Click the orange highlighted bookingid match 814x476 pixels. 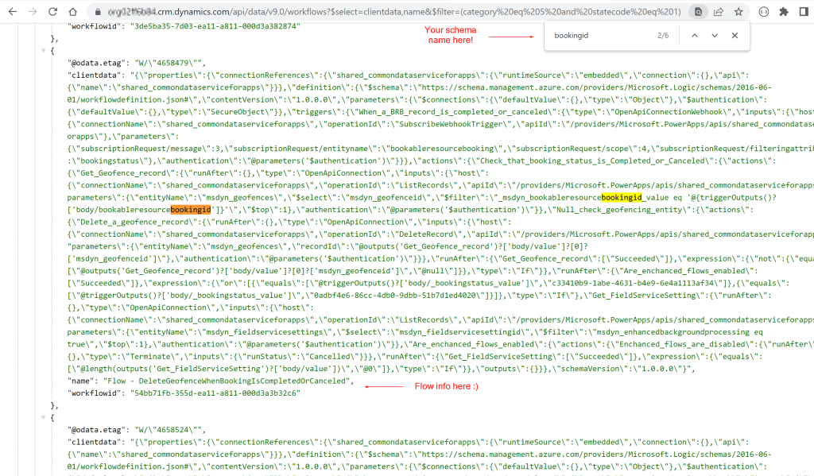coord(190,208)
